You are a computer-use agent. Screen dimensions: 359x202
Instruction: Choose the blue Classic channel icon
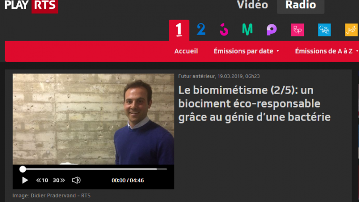324,30
